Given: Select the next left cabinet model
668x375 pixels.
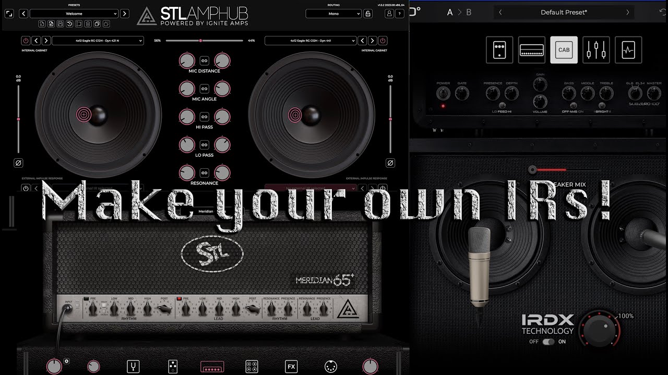Looking at the screenshot, I should pyautogui.click(x=46, y=40).
